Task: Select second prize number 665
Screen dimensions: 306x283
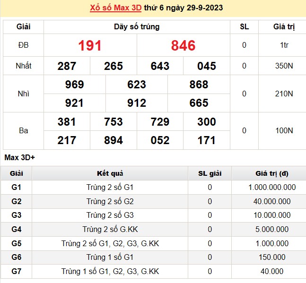Action: pyautogui.click(x=199, y=103)
